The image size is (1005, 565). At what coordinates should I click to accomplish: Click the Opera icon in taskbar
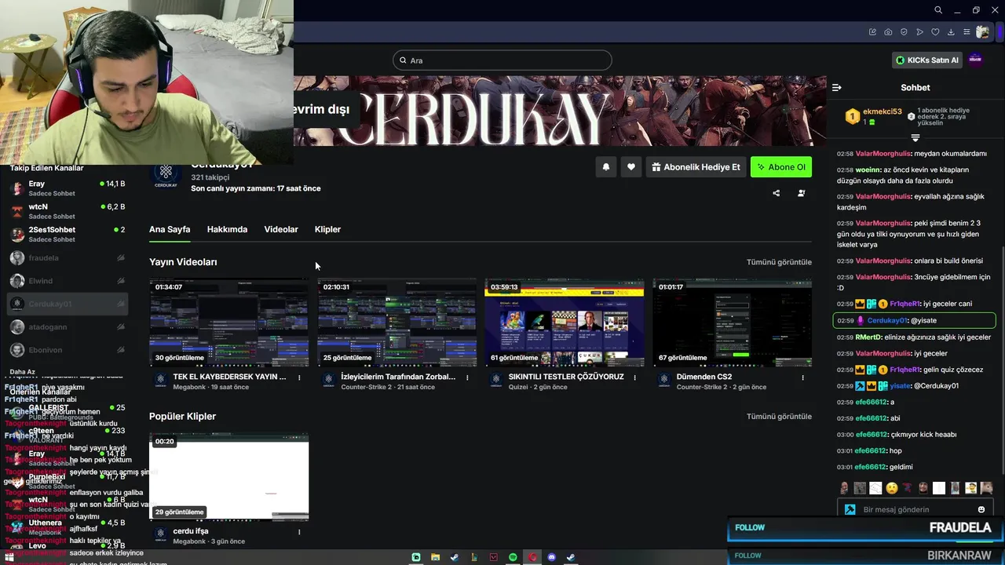[x=532, y=557]
